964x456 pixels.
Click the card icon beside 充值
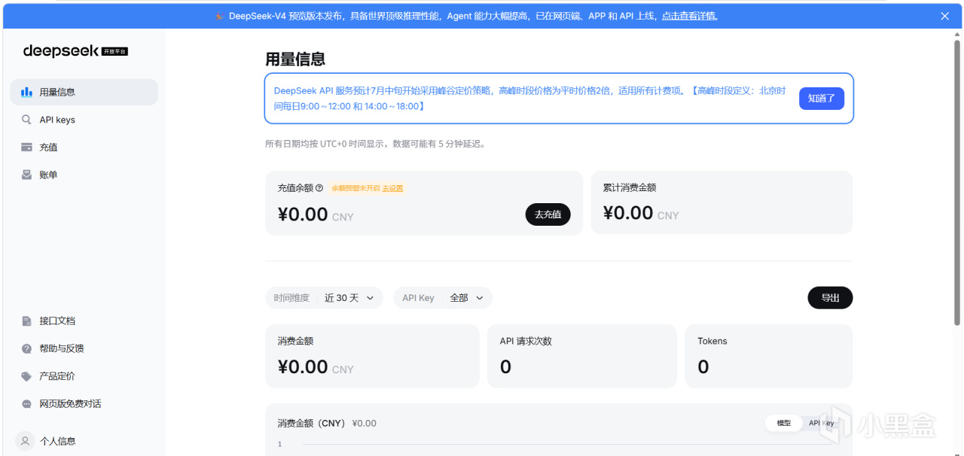(x=26, y=147)
